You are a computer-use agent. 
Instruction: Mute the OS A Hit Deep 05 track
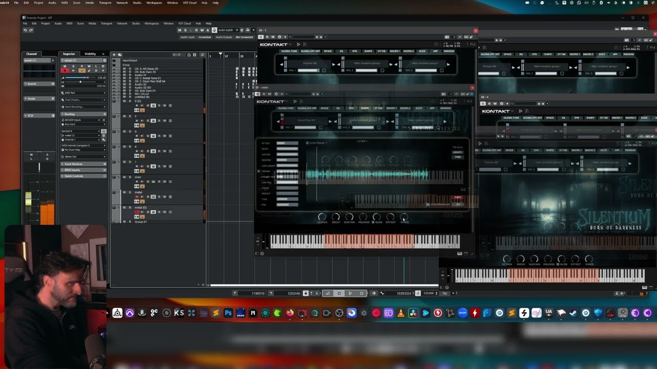pos(124,69)
